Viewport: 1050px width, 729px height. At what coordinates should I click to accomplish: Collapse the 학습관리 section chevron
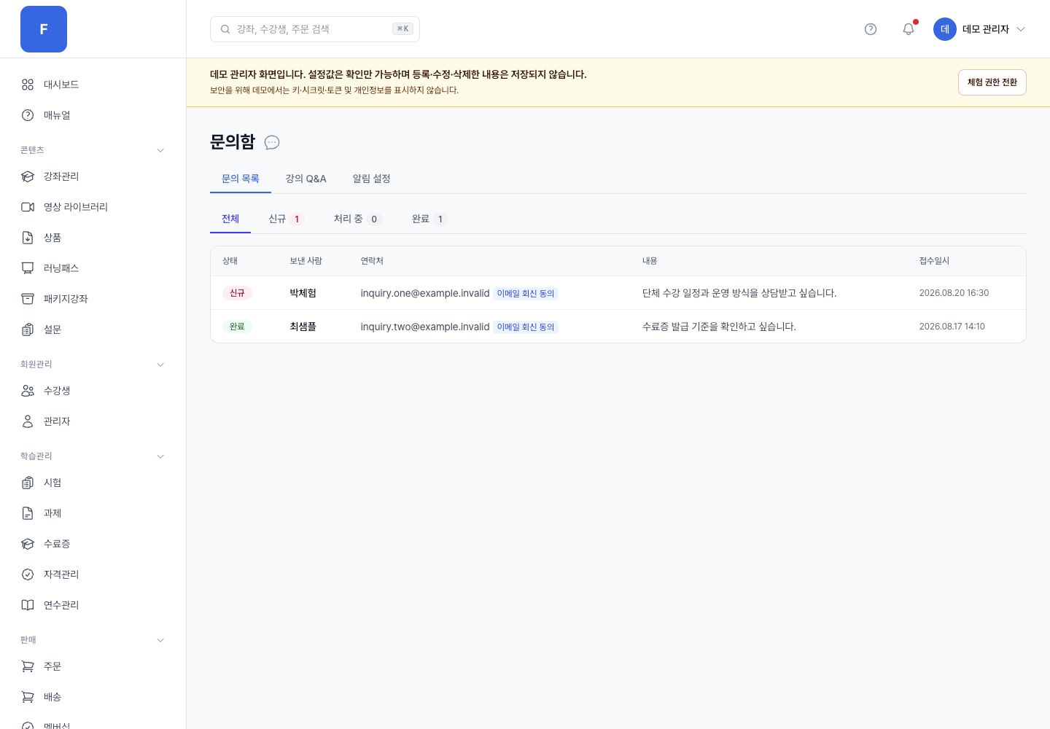click(x=160, y=456)
